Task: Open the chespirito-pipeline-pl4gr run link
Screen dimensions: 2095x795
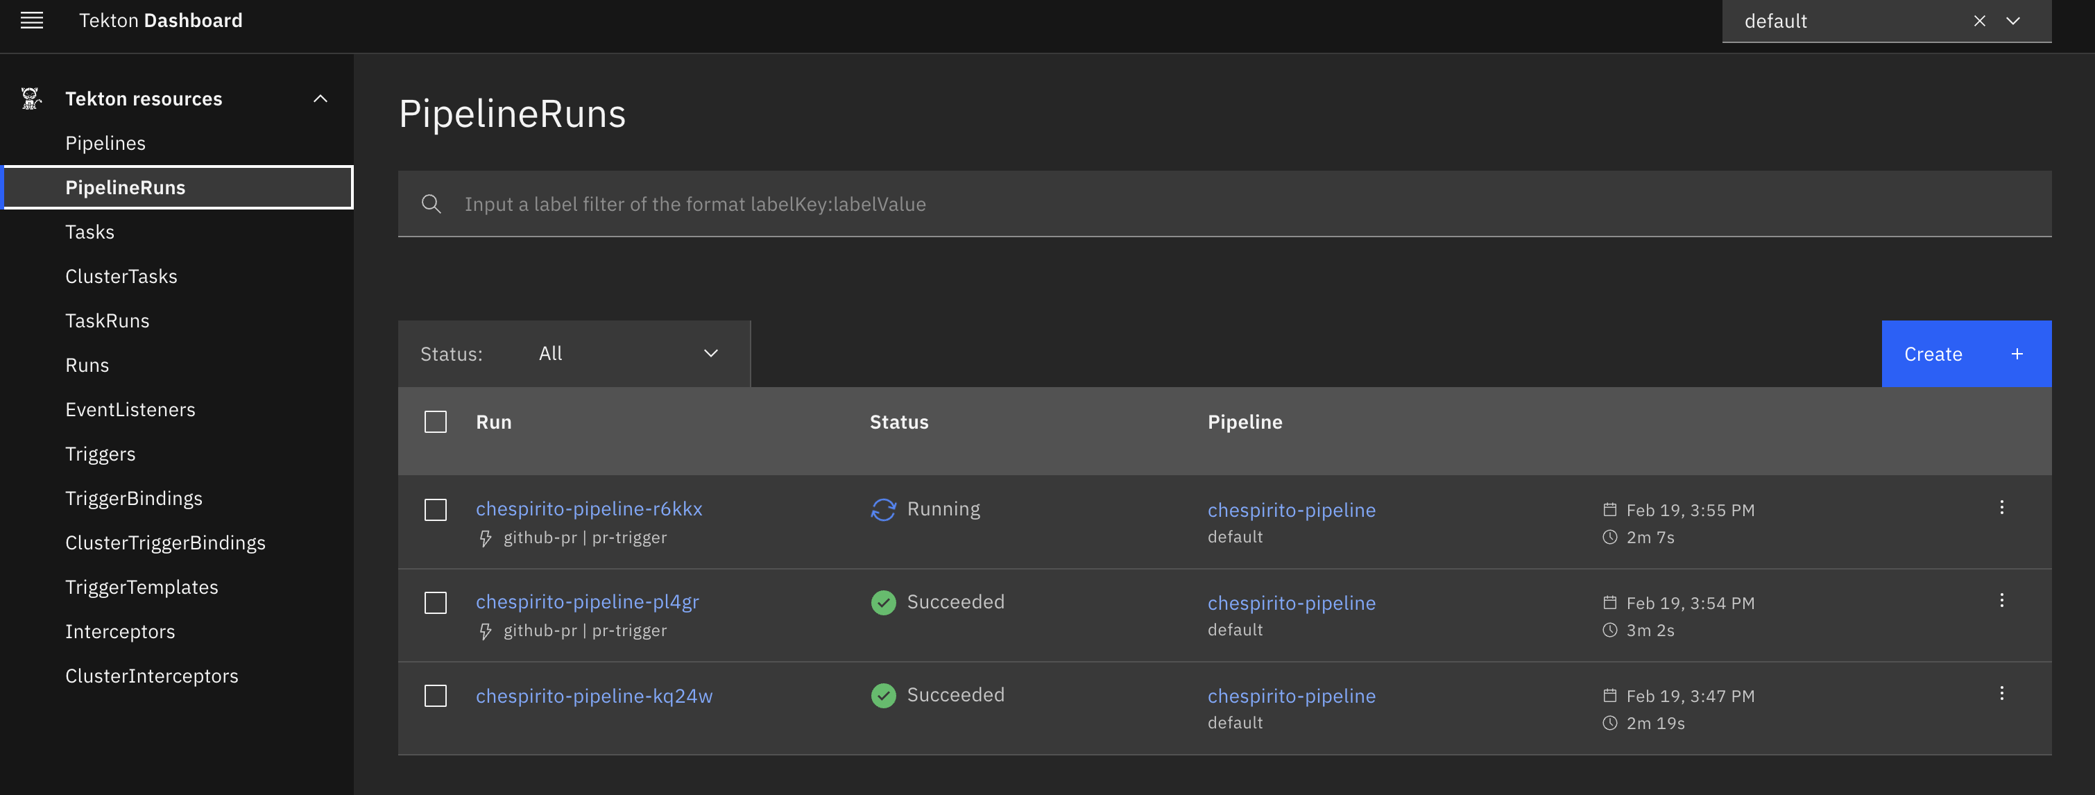Action: 587,601
